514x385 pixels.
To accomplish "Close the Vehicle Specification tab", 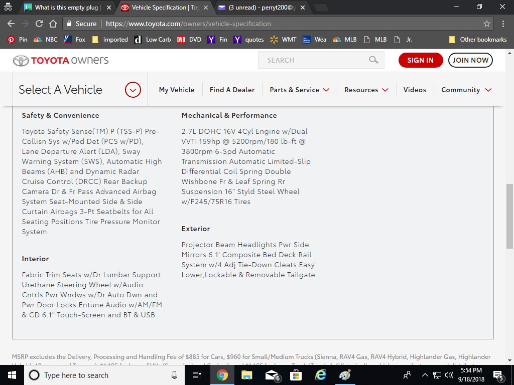I will click(x=205, y=7).
